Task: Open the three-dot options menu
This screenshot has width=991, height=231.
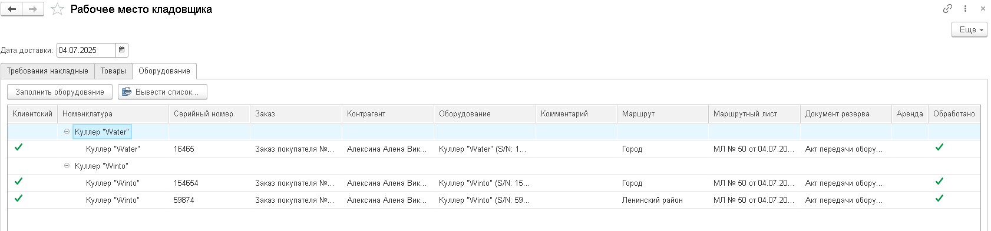Action: (965, 9)
